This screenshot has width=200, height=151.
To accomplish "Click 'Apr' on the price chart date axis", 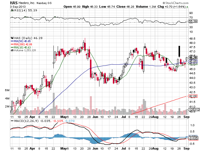I will point(32,117).
